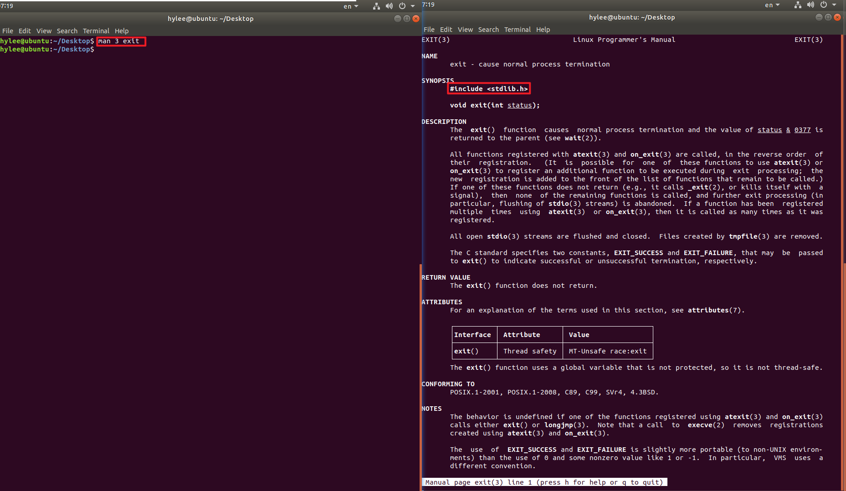Click the underlined '0377' in description
This screenshot has height=491, width=846.
click(802, 130)
